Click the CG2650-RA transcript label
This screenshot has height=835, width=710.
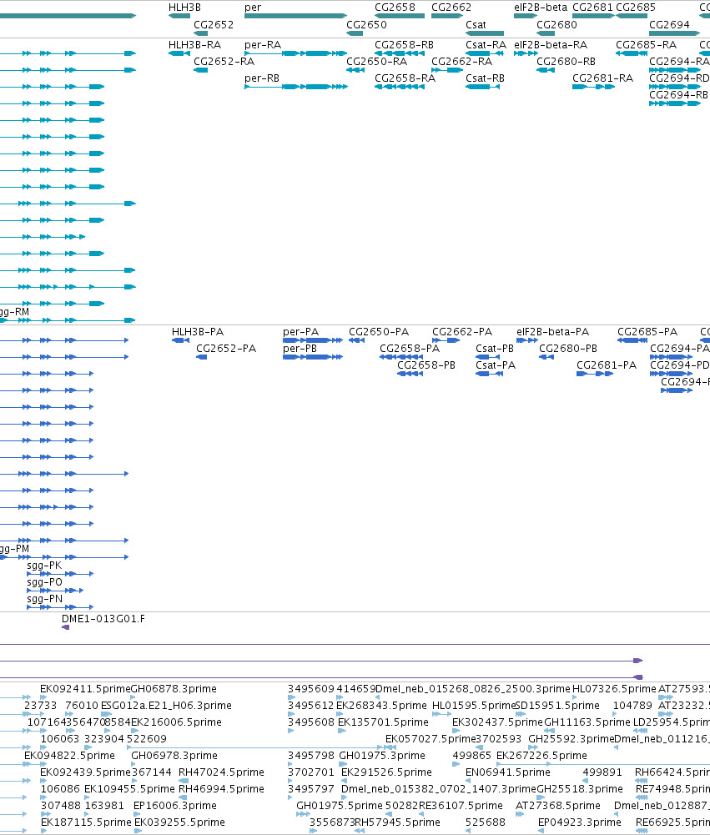[376, 61]
